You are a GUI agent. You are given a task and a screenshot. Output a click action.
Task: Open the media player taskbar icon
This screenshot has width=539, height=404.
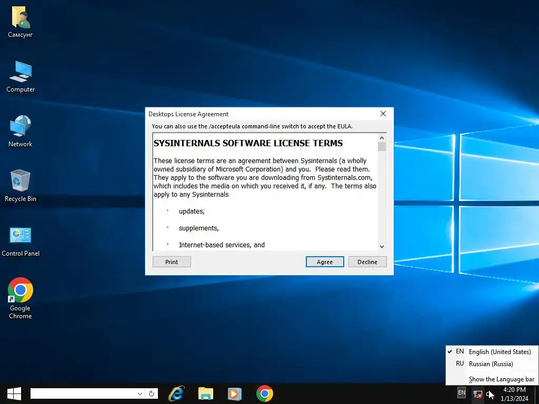click(235, 393)
